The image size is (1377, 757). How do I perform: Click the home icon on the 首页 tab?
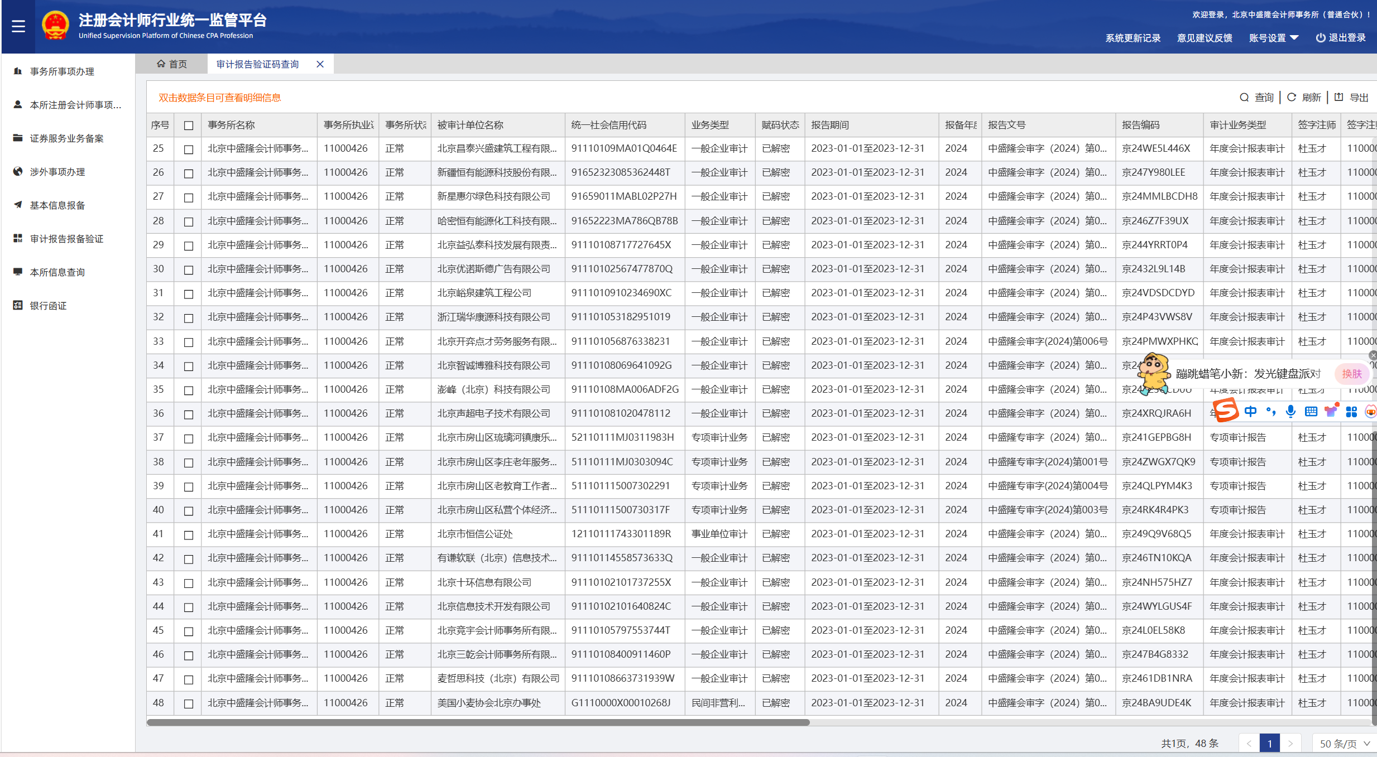pos(161,64)
